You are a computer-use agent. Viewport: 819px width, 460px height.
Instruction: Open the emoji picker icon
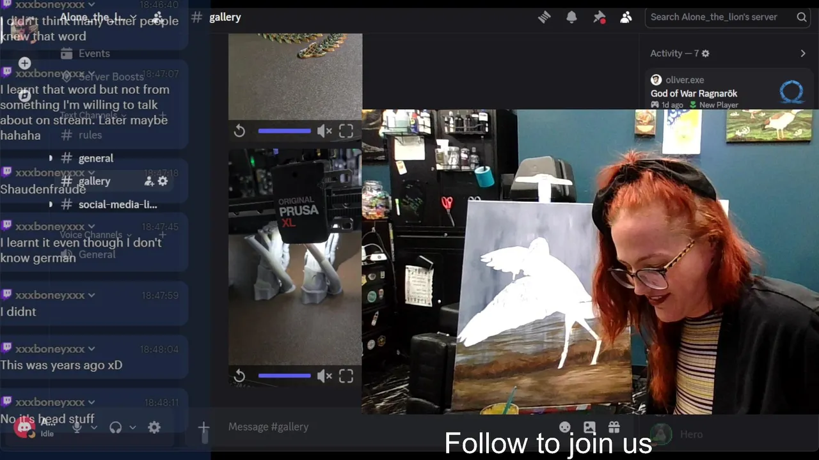[x=565, y=427]
